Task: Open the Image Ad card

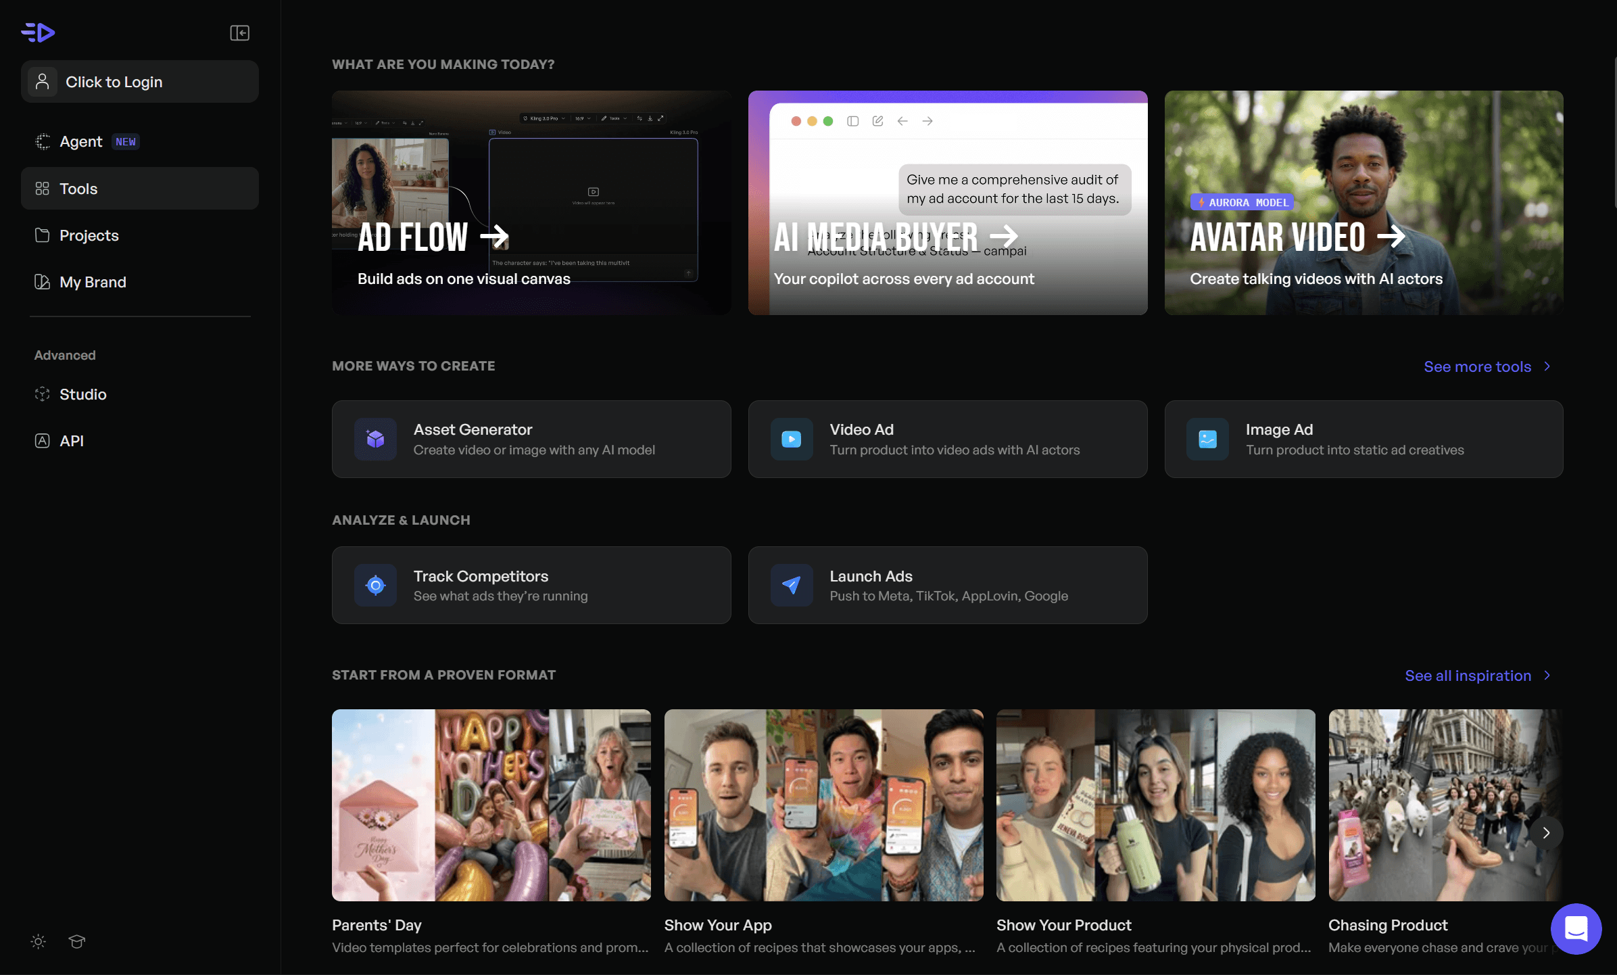Action: pyautogui.click(x=1363, y=439)
